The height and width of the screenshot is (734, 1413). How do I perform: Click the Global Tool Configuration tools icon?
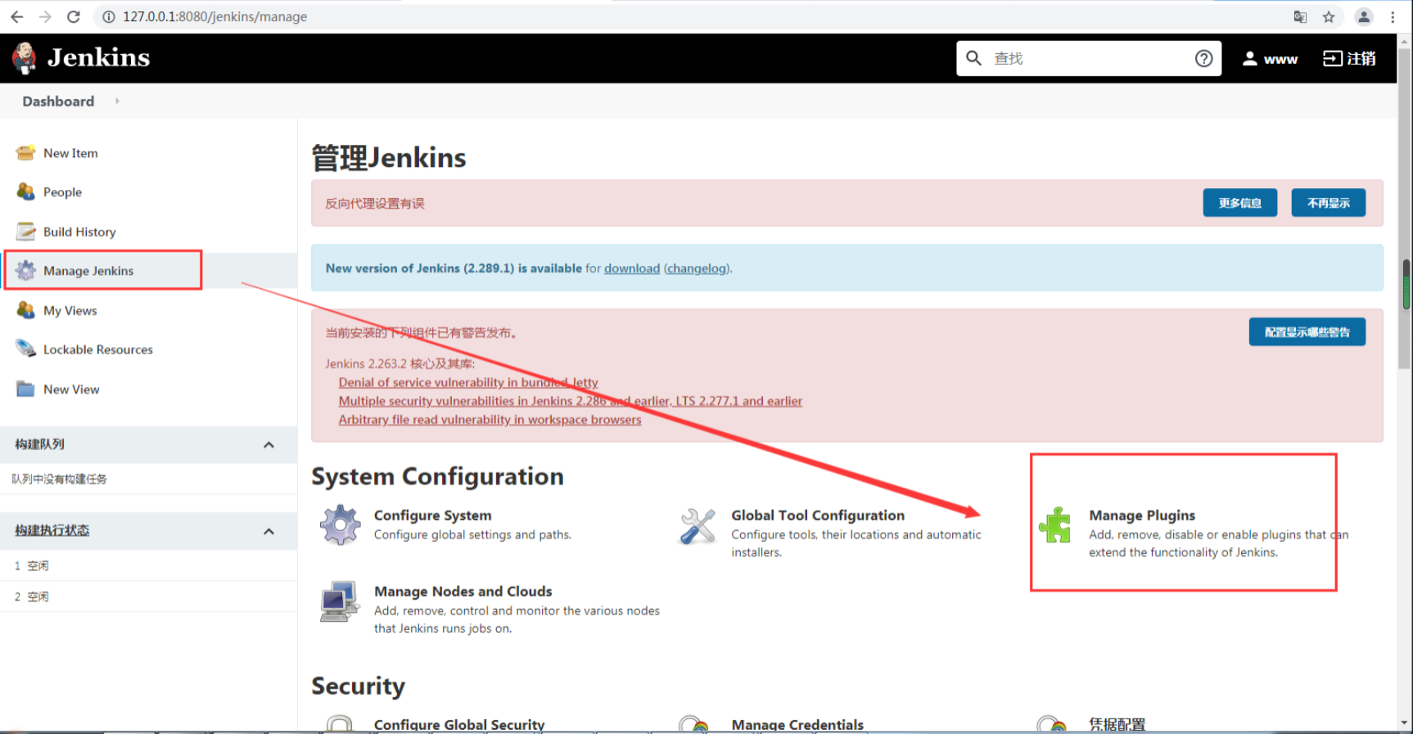tap(697, 525)
